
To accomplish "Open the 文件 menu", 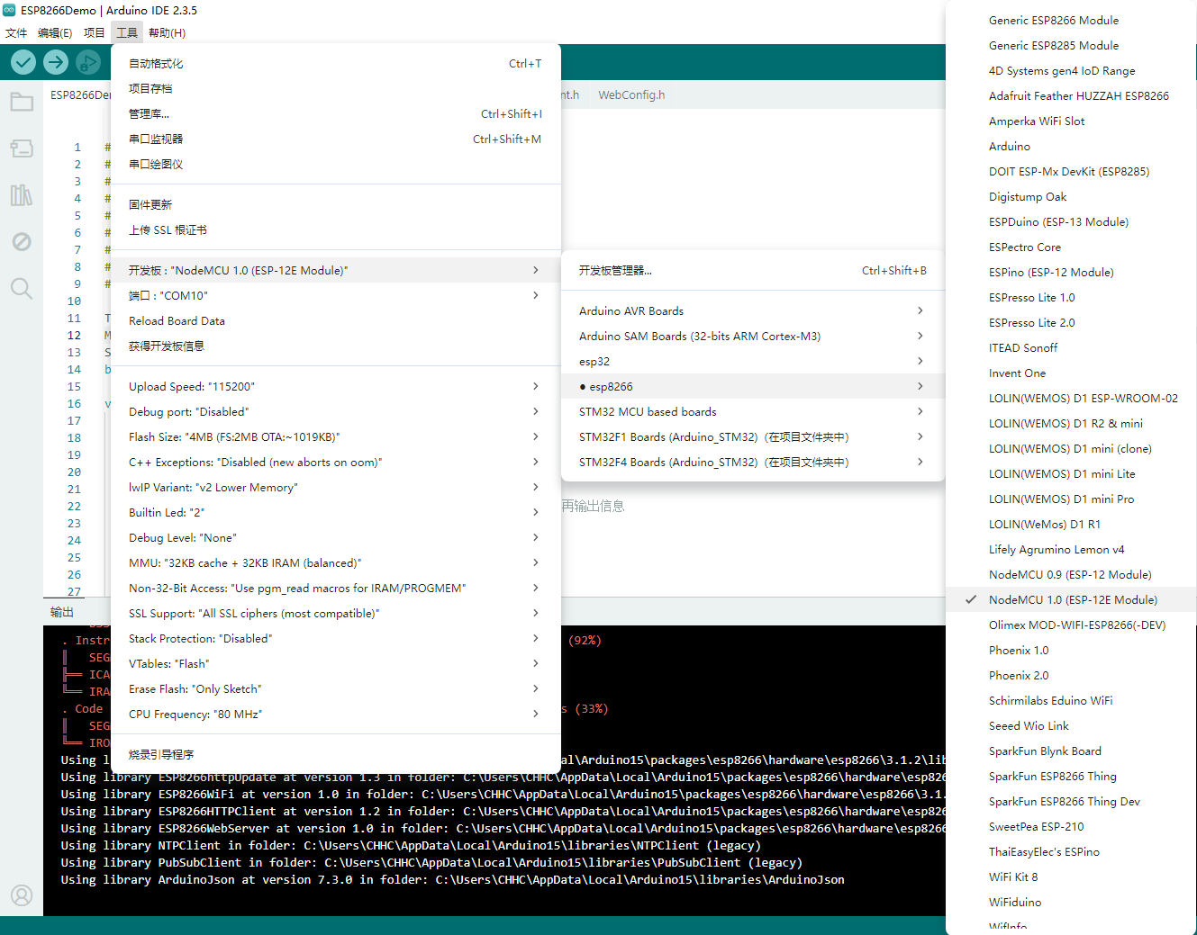I will 16,32.
